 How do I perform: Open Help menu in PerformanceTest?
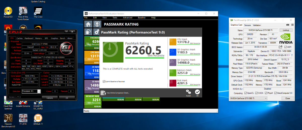(153, 18)
